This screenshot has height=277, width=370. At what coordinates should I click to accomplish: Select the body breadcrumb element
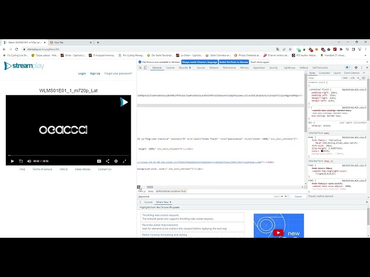151,191
